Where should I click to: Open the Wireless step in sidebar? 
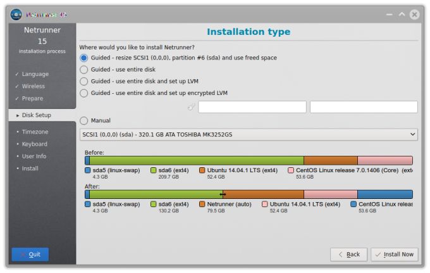tap(33, 86)
